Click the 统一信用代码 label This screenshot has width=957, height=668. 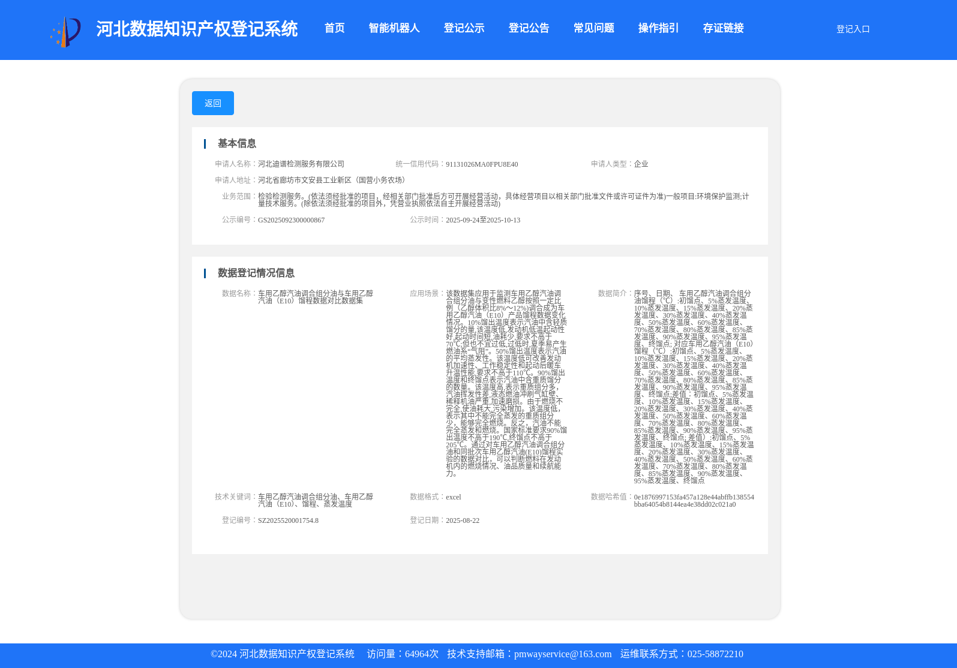pos(420,164)
